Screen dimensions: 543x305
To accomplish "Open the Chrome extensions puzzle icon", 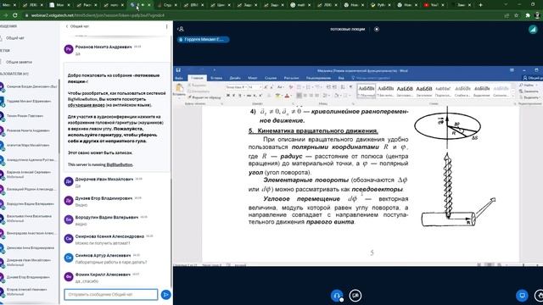I will 528,15.
